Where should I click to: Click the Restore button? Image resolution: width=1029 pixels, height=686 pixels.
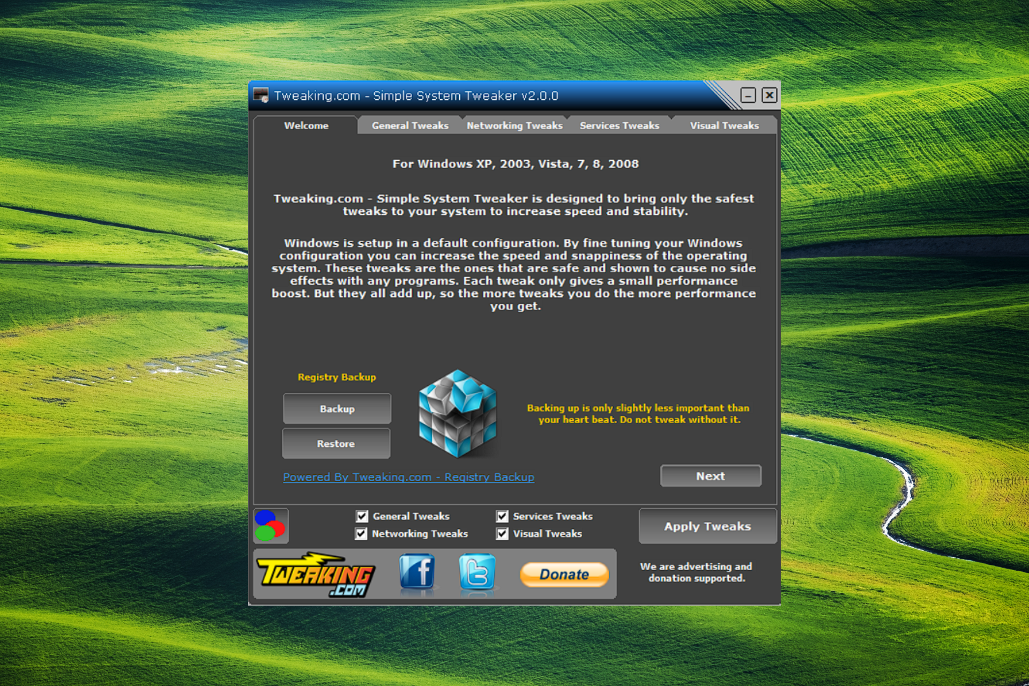click(x=336, y=444)
